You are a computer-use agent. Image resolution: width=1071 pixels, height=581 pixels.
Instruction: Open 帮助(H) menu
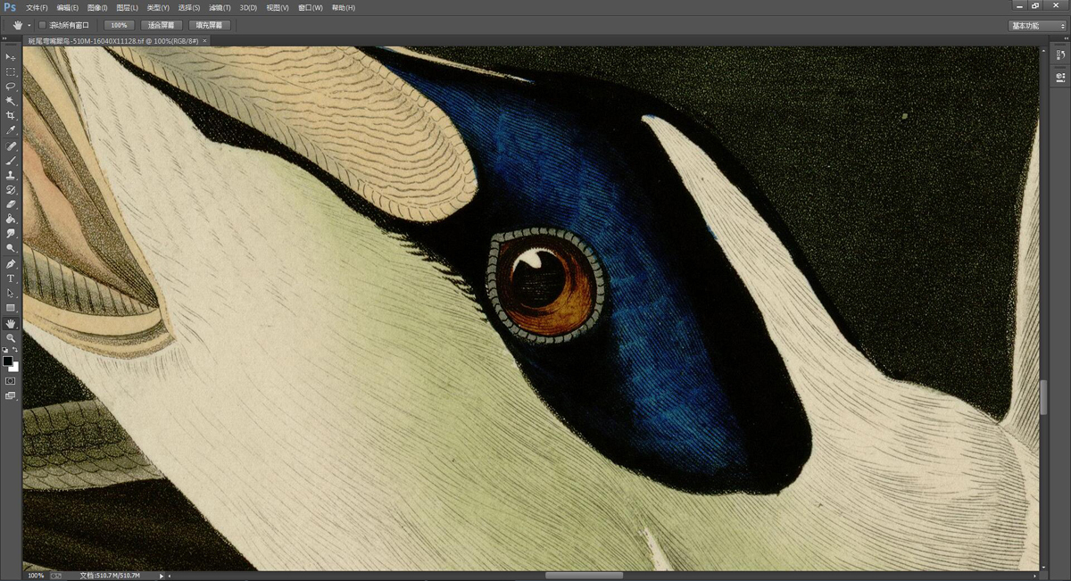click(x=343, y=7)
